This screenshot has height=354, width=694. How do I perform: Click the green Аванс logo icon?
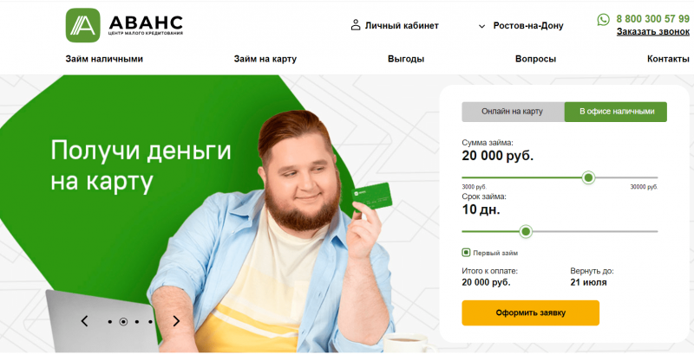[82, 25]
